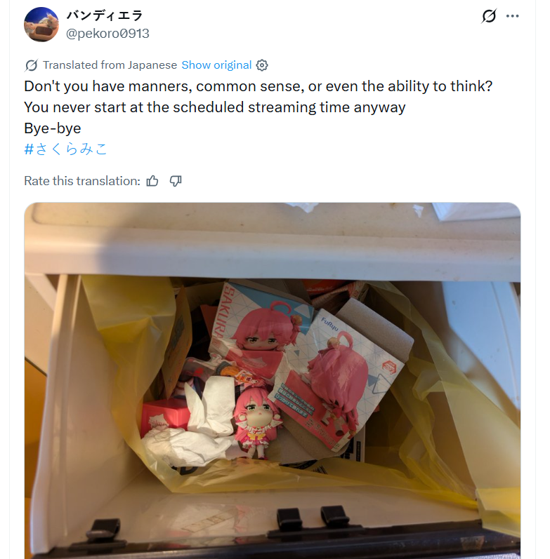
Task: Open the @pekoro0913 handle link
Action: (x=107, y=34)
